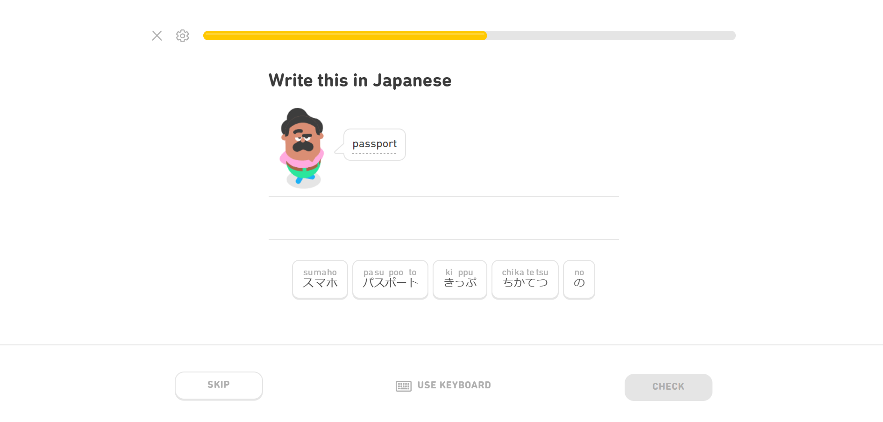Viewport: 883px width, 422px height.
Task: Select the スマホ (sumaho) word tile
Action: click(x=320, y=279)
